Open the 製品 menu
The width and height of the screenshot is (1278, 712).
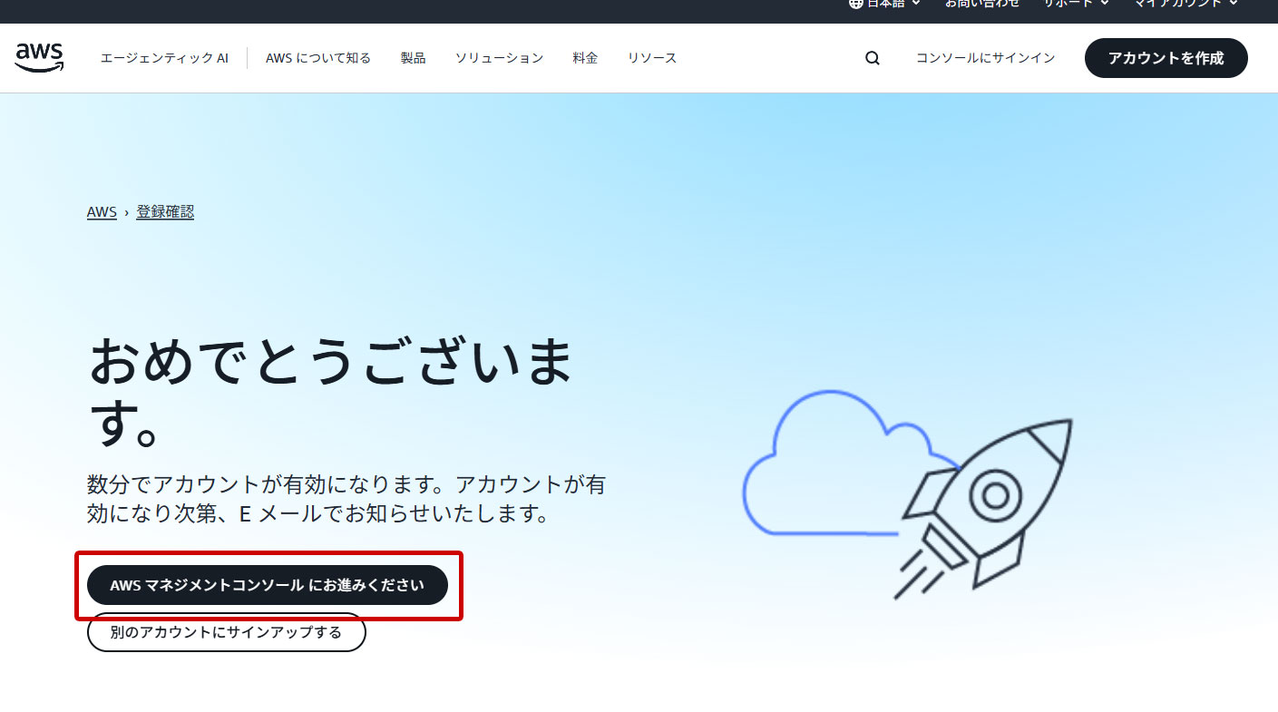[x=413, y=58]
